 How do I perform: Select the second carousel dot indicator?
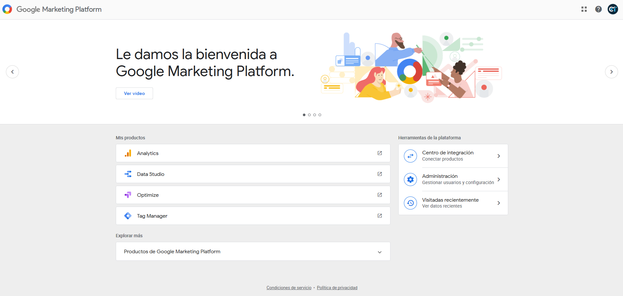point(309,115)
